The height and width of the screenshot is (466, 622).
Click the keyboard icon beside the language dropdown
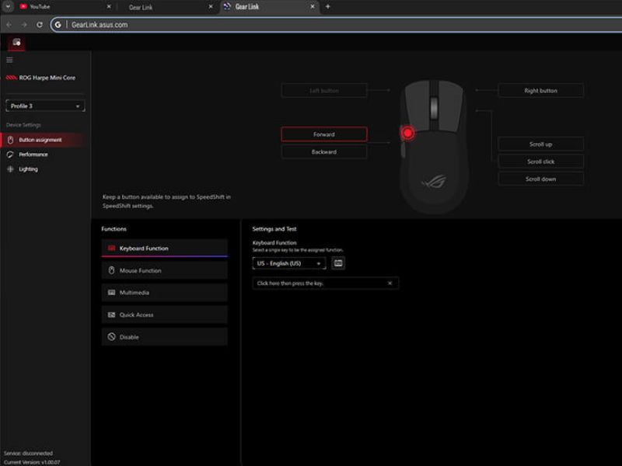click(337, 263)
